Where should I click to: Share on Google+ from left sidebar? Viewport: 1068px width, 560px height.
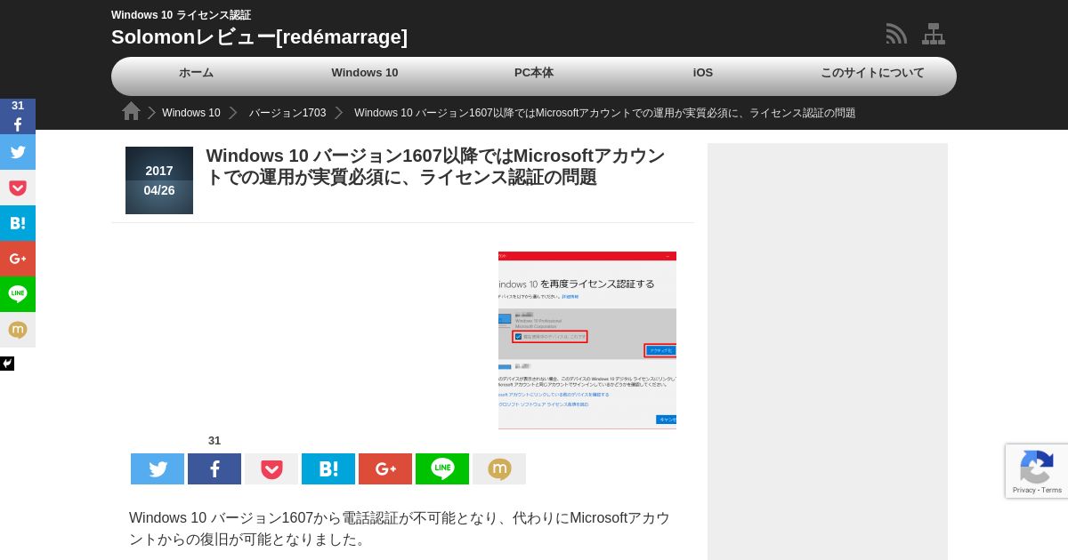tap(18, 259)
